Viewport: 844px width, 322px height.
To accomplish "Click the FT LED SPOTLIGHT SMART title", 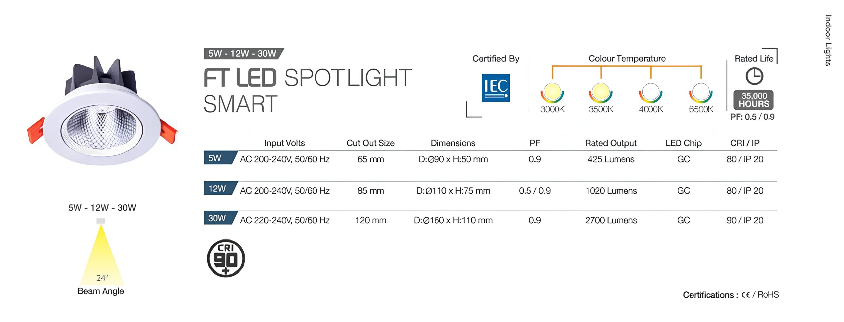I will coord(308,91).
